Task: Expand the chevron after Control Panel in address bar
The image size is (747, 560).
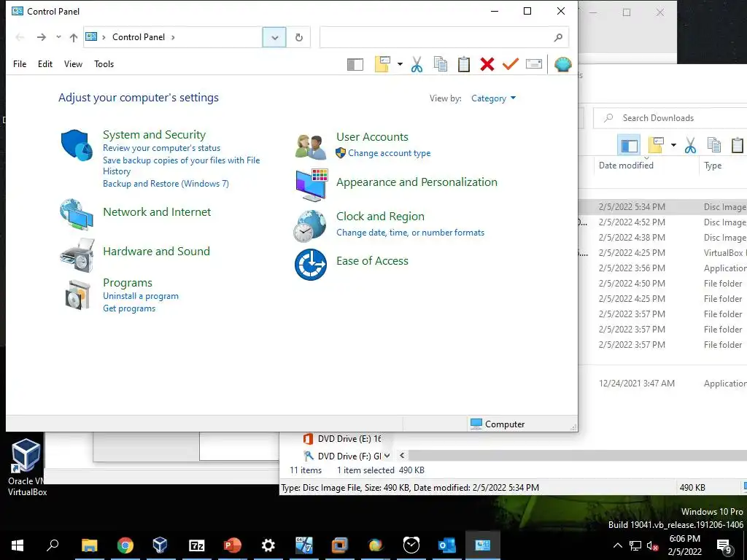Action: point(173,37)
